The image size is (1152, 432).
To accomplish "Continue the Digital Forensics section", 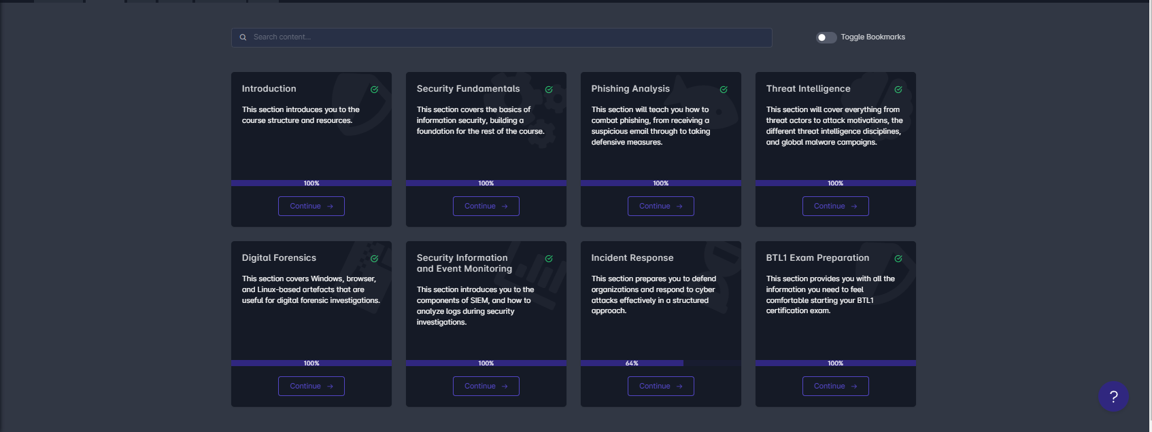I will (311, 386).
